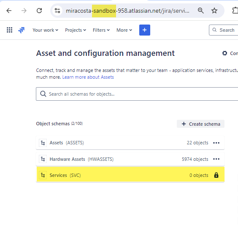238x237 pixels.
Task: Click the 5974 objects count
Action: [195, 159]
